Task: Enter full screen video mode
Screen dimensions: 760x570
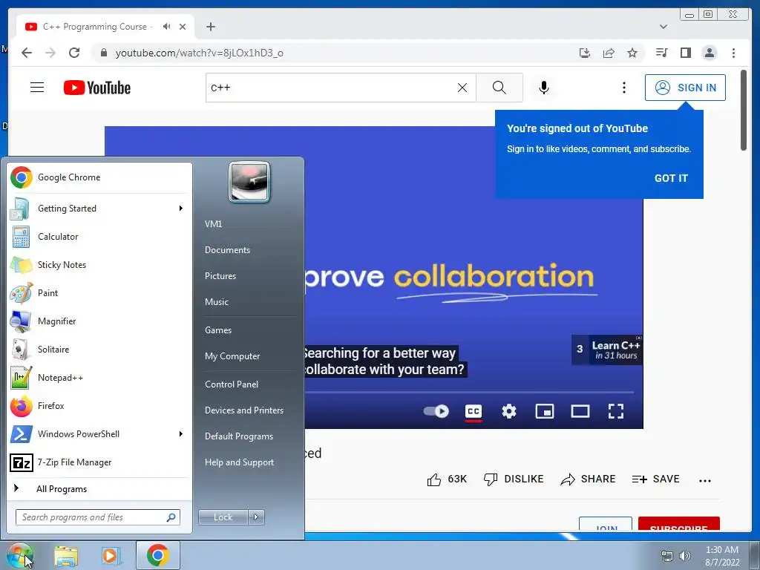Action: [616, 411]
